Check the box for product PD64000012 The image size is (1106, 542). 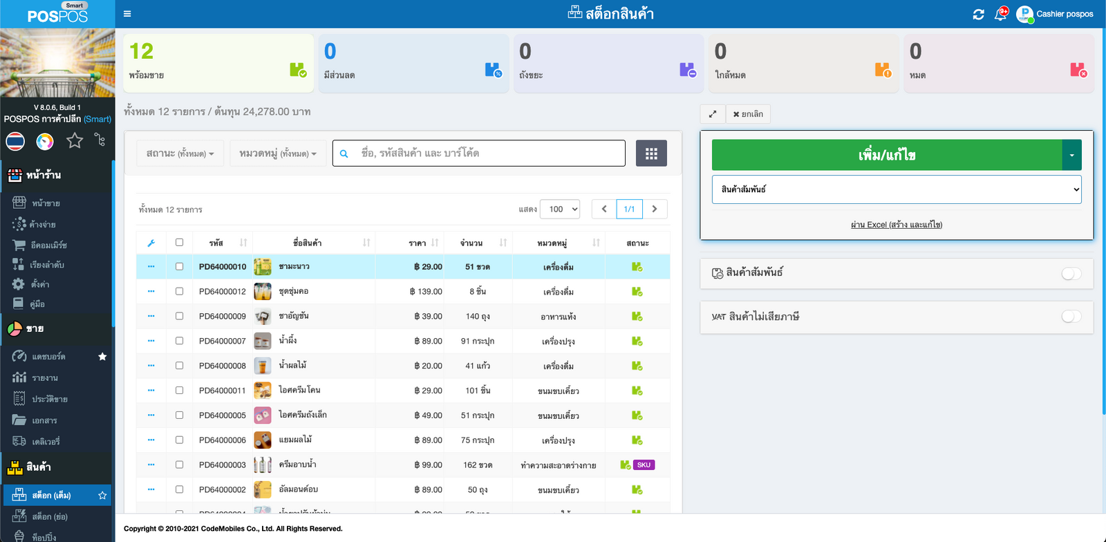point(180,292)
